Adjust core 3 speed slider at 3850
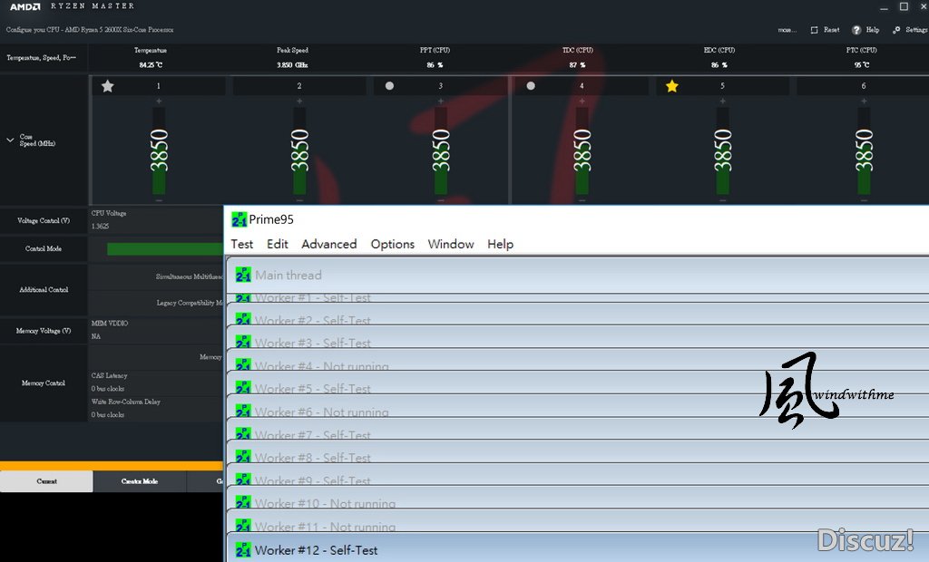The width and height of the screenshot is (929, 562). point(441,151)
